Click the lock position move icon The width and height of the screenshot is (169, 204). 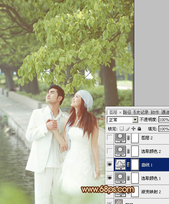133,129
